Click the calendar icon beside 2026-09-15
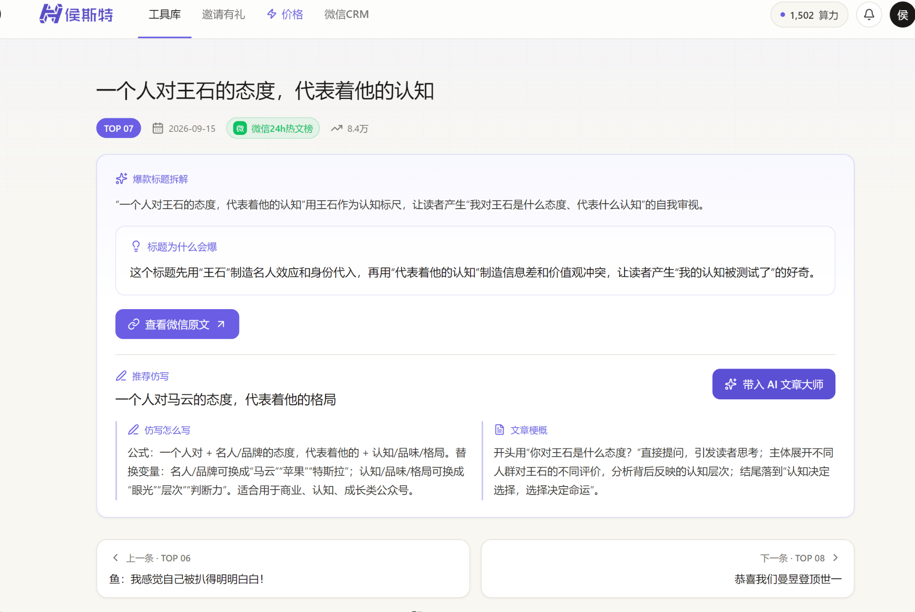Viewport: 915px width, 612px height. click(x=158, y=129)
